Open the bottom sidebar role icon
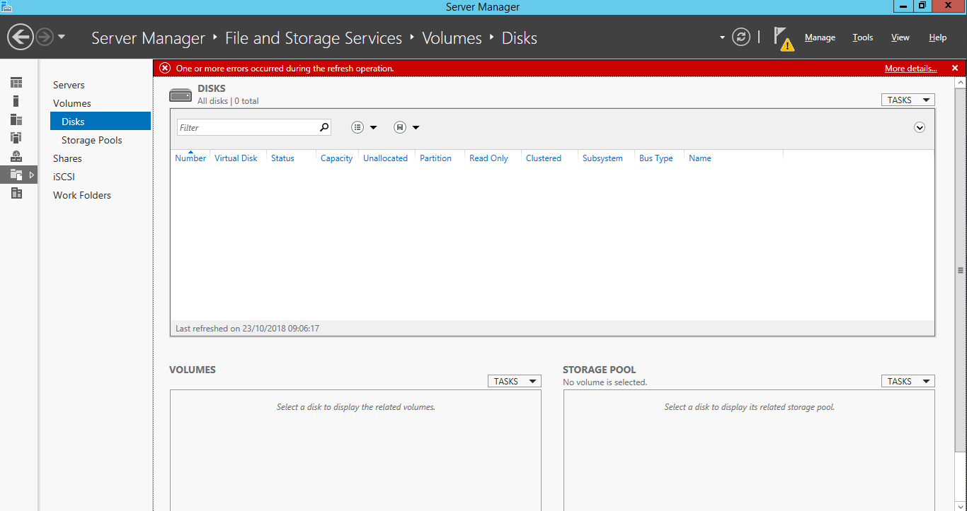This screenshot has height=511, width=967. pyautogui.click(x=16, y=193)
